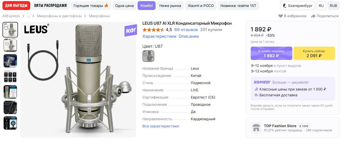Open Все характеристики link
Image resolution: width=345 pixels, height=146 pixels.
pyautogui.click(x=161, y=126)
